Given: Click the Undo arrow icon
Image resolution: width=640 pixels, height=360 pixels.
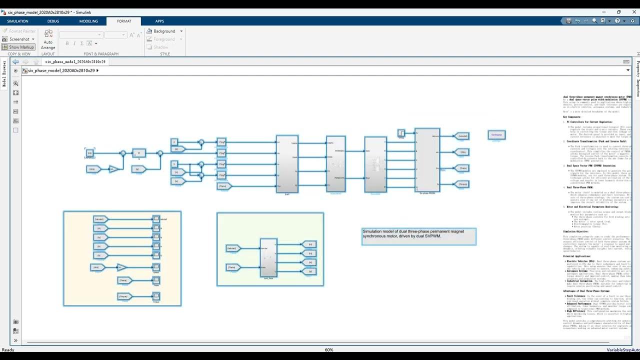Looking at the screenshot, I should (577, 21).
